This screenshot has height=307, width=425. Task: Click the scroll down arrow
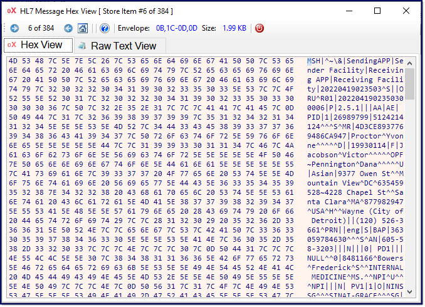point(409,292)
